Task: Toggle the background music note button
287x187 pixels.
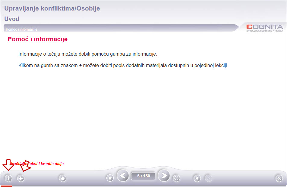Action: 209,178
